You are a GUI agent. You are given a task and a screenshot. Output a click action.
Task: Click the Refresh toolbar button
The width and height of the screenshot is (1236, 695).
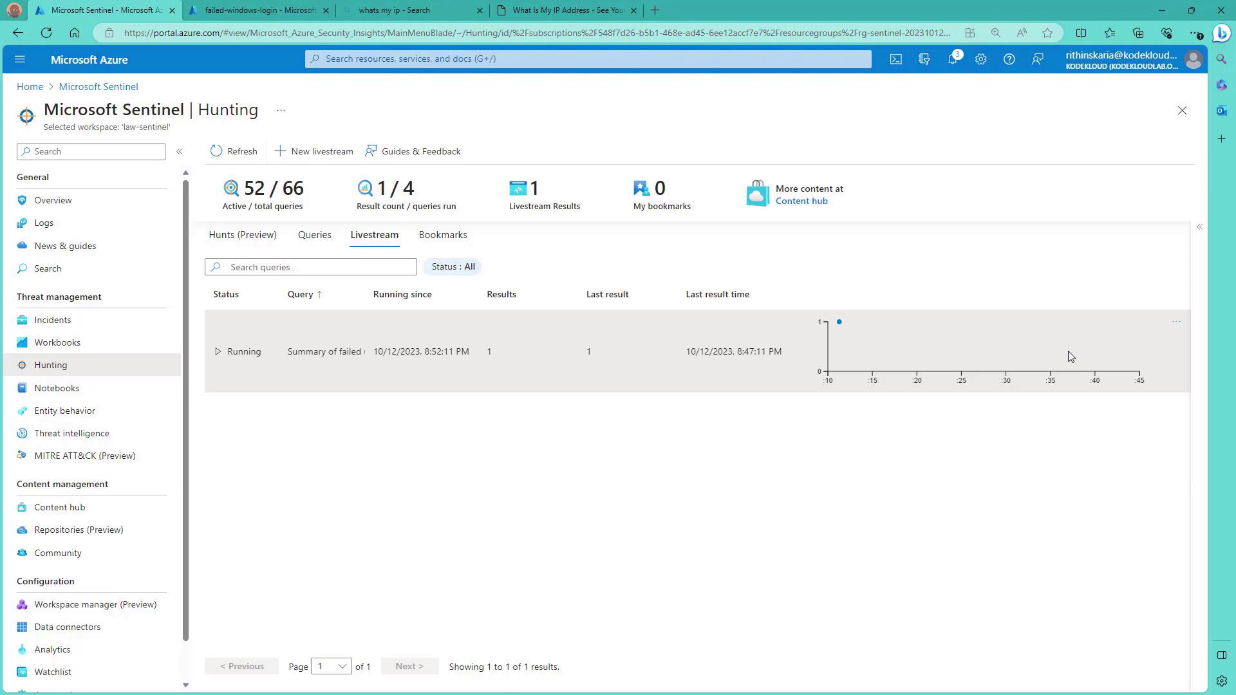pos(234,151)
